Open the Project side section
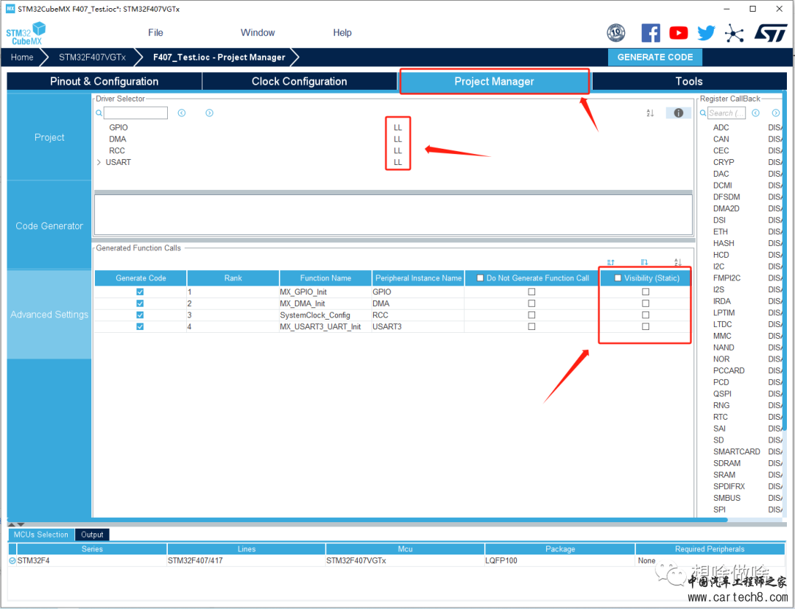This screenshot has width=795, height=609. click(49, 138)
